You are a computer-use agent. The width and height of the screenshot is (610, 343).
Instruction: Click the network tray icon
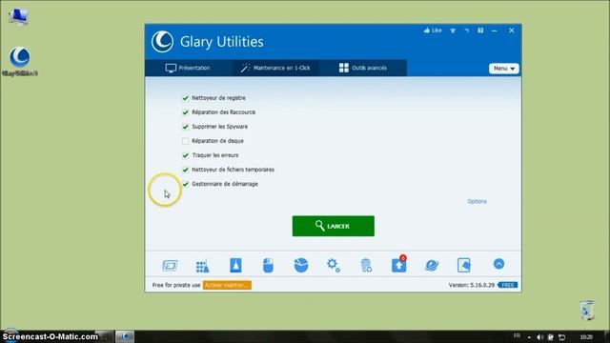(x=562, y=337)
